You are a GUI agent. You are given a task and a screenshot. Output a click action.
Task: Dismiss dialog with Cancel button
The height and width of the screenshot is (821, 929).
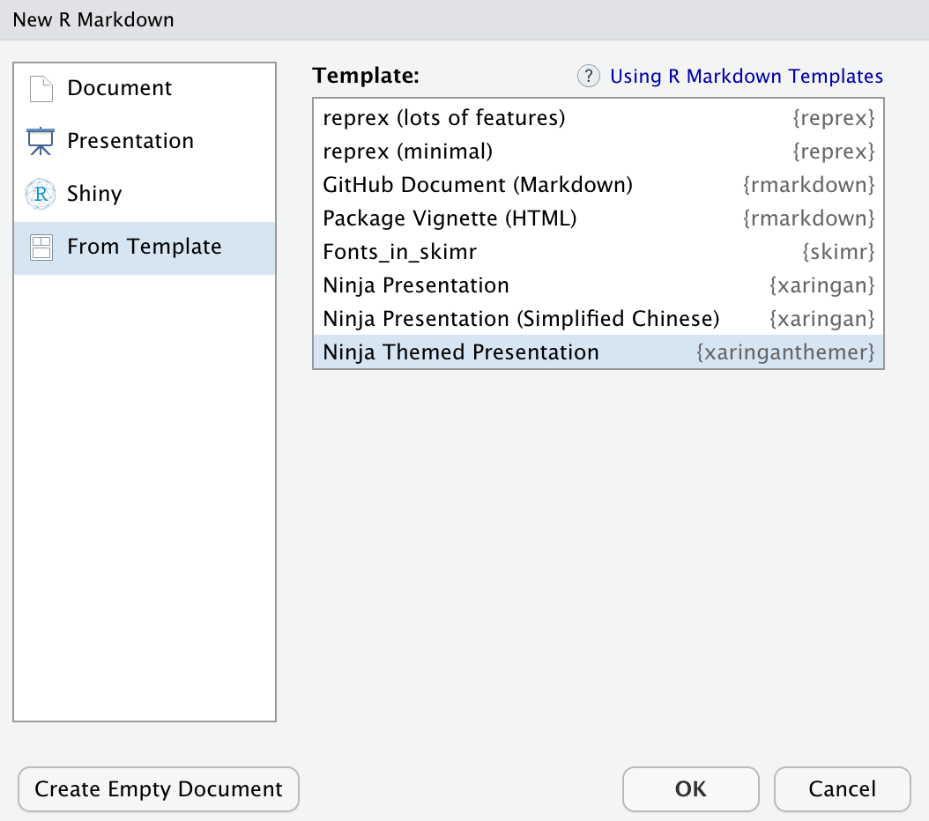click(x=842, y=789)
